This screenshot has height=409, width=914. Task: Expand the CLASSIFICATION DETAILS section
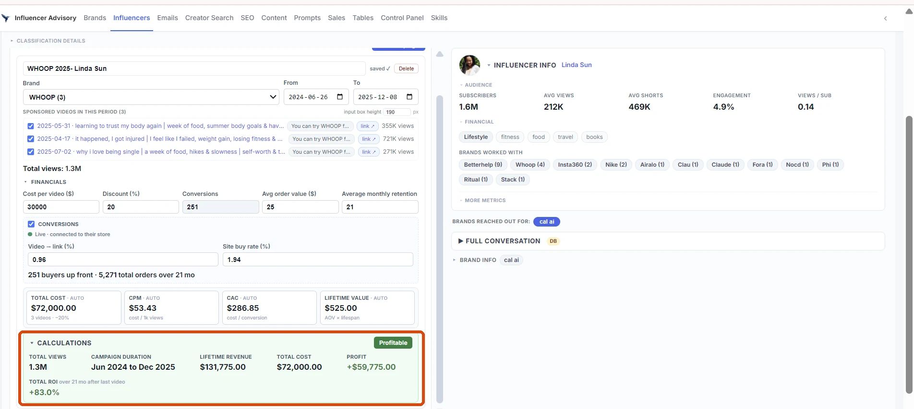[48, 41]
